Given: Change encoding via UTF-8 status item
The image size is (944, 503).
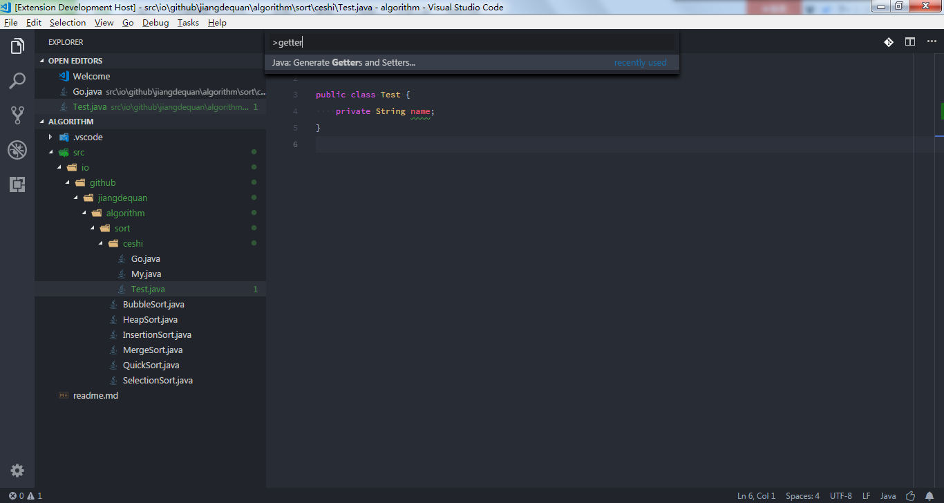Looking at the screenshot, I should point(841,496).
